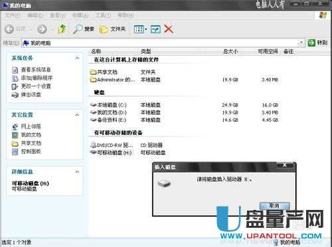This screenshot has width=332, height=247.
Task: Select 备份资料 (E:) drive
Action: click(x=108, y=120)
